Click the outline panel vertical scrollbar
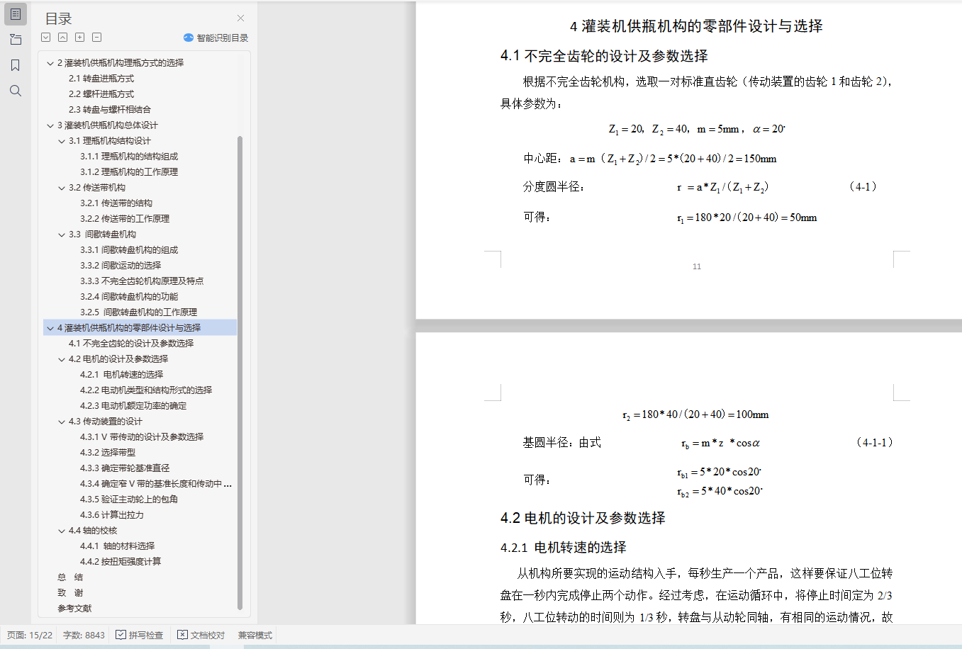 pyautogui.click(x=240, y=372)
